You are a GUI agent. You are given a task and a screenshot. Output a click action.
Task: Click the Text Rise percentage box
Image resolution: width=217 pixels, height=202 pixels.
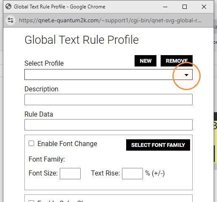tap(132, 173)
